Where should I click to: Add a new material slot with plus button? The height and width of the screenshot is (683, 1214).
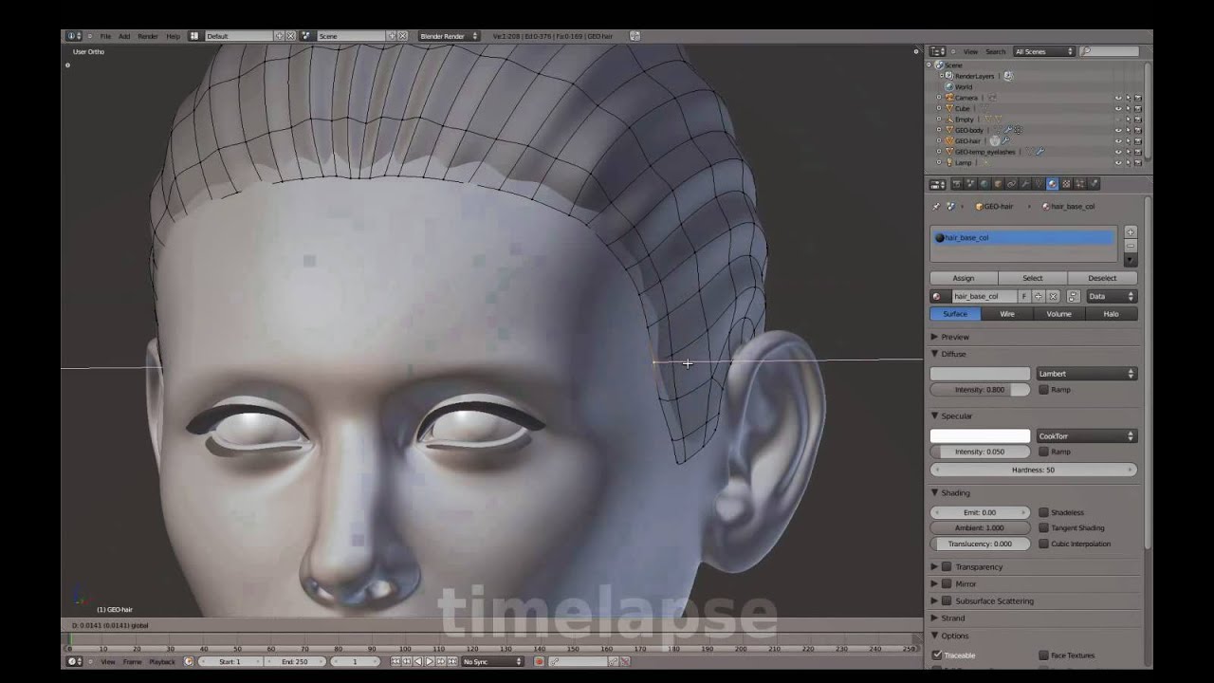(x=1130, y=232)
